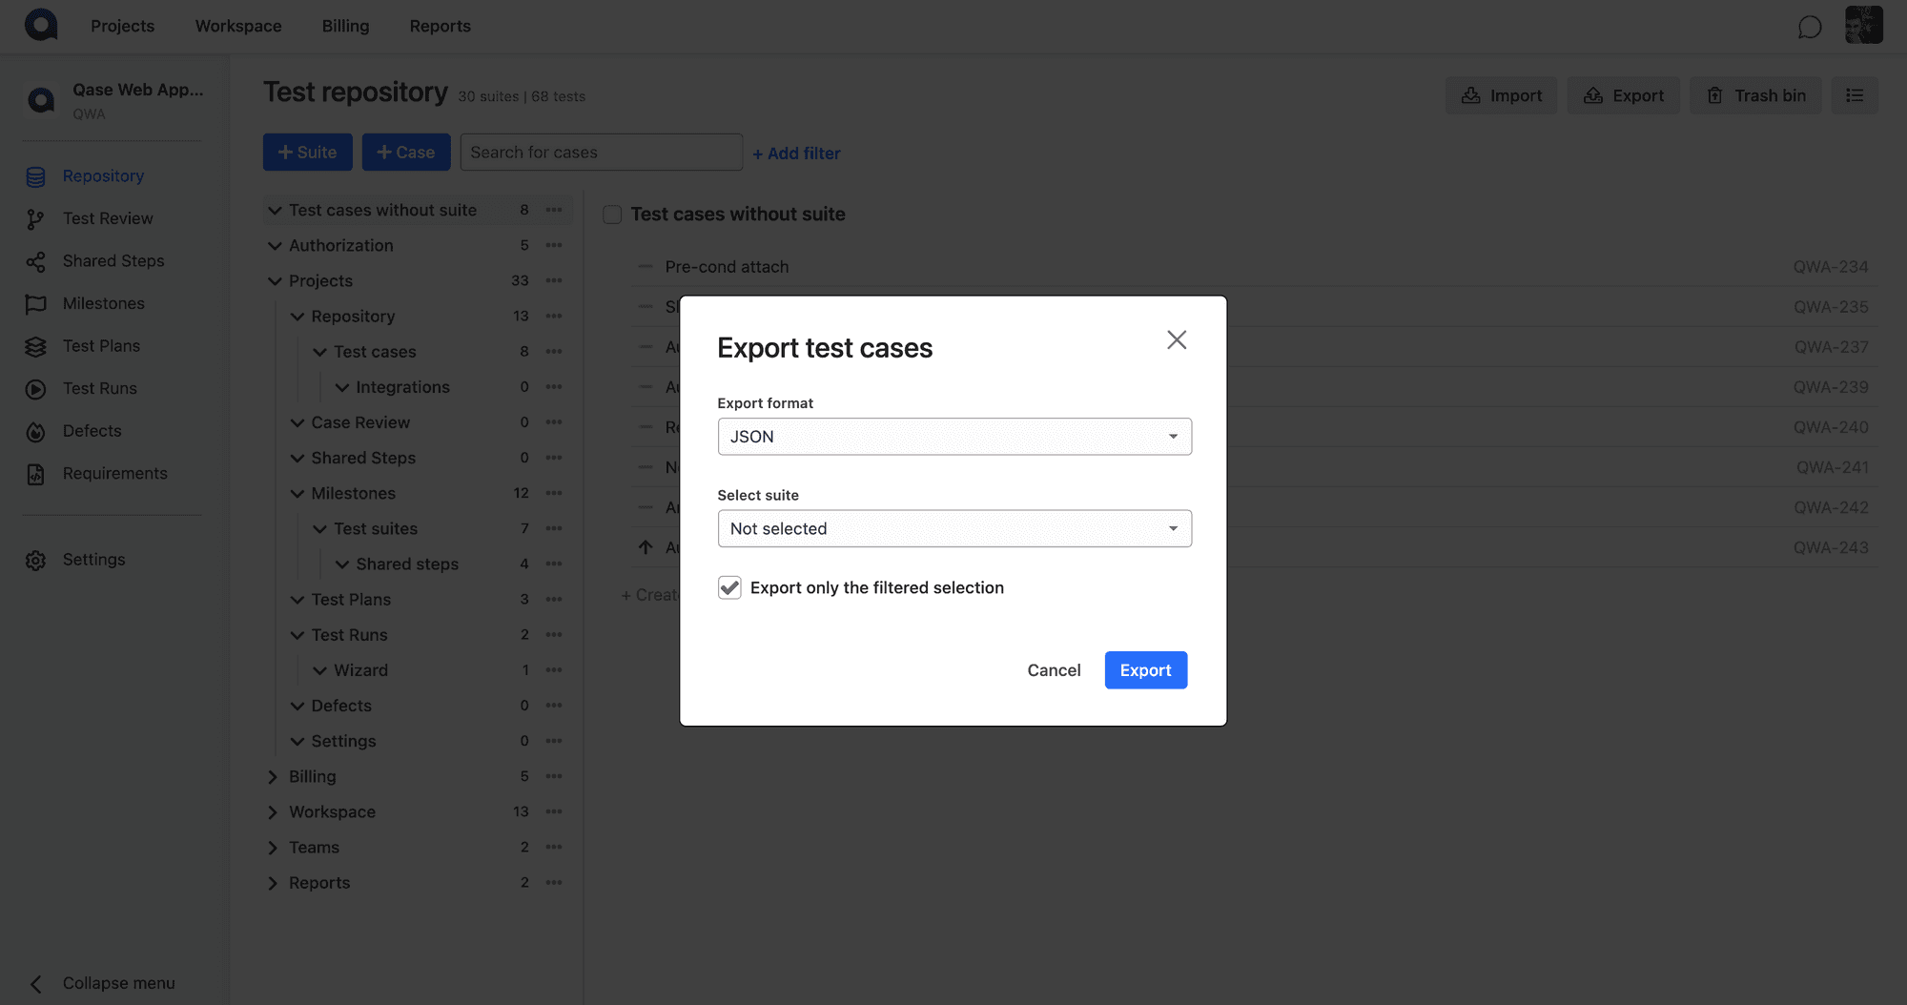Open the chat messages icon
The height and width of the screenshot is (1005, 1907).
pyautogui.click(x=1809, y=27)
